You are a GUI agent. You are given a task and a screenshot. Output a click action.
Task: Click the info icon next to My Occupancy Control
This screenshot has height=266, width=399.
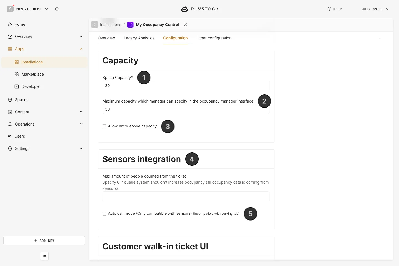186,25
